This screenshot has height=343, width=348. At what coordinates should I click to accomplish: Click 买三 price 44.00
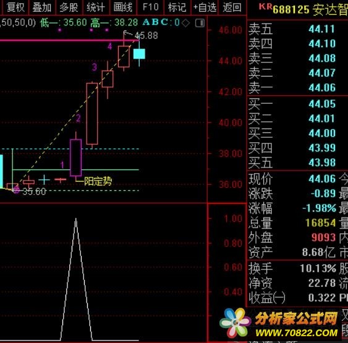point(322,133)
